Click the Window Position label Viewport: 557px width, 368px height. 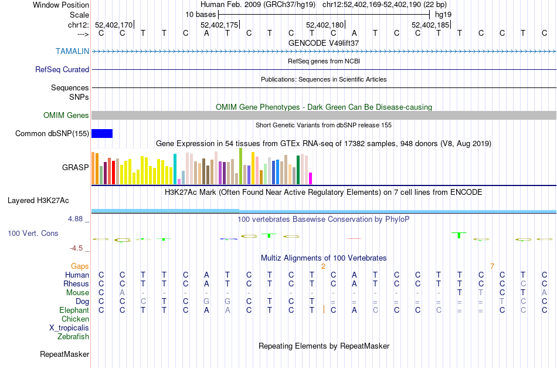[61, 5]
